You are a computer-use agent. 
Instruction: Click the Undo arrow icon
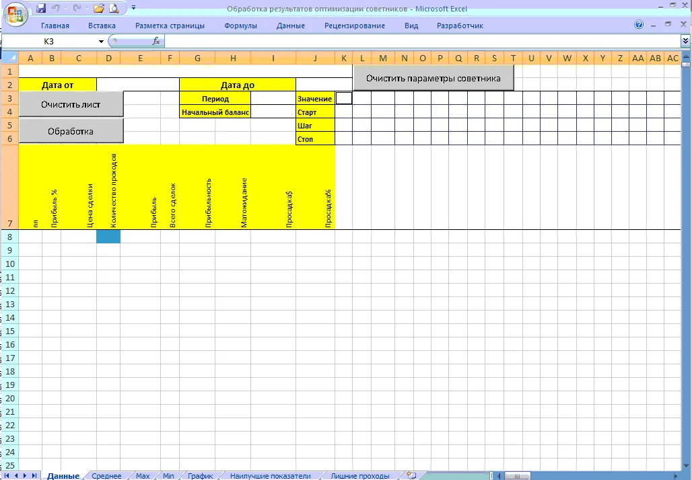57,9
